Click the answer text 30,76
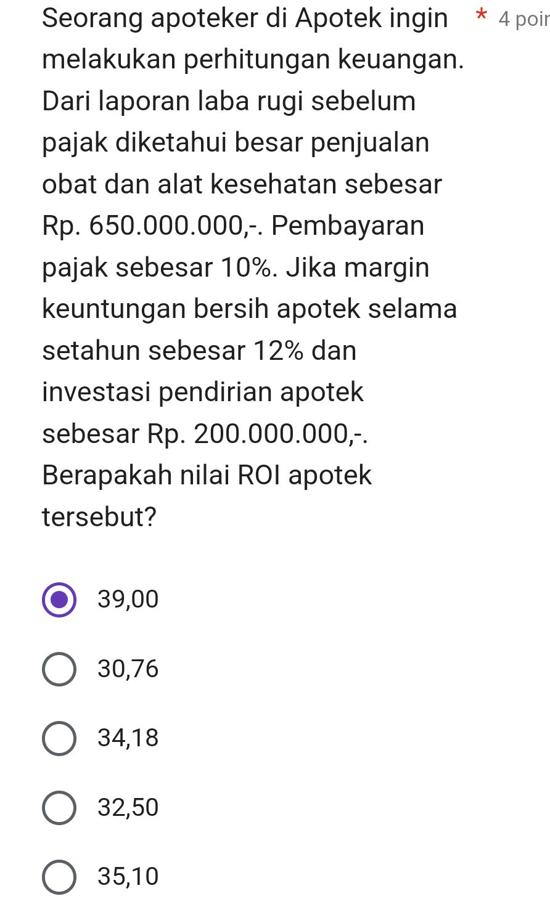 coord(128,669)
